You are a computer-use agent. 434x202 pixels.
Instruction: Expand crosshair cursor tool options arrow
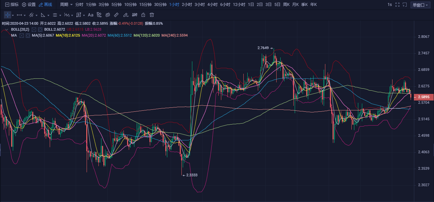point(13,15)
